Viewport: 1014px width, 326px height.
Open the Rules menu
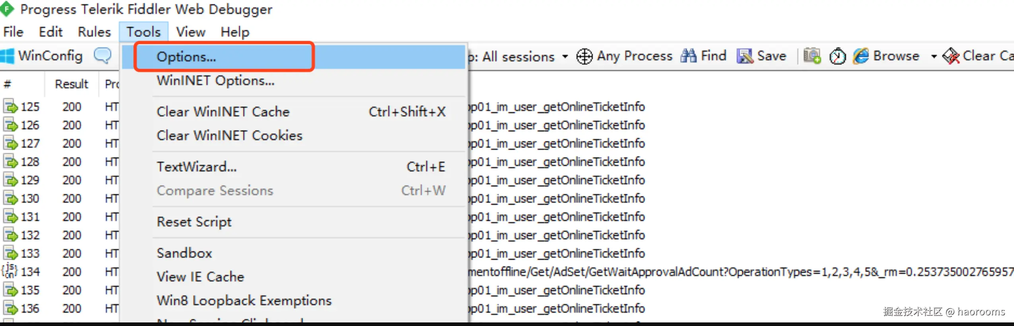pos(94,32)
